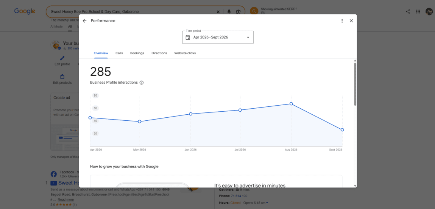
Task: Click Edit profile pencil icon
Action: tap(62, 58)
